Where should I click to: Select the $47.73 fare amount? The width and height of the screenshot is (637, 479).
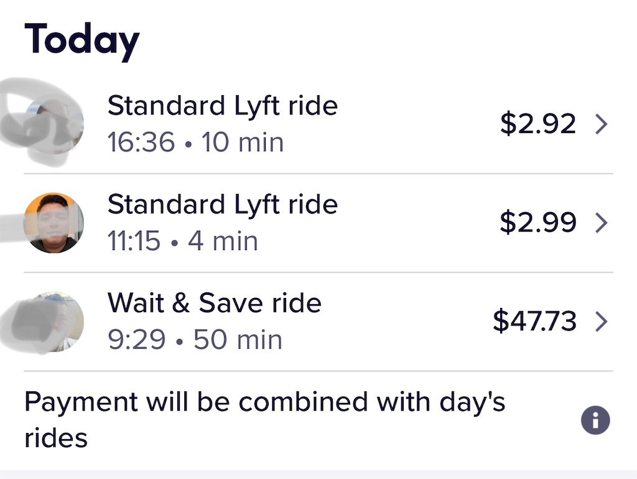click(534, 321)
